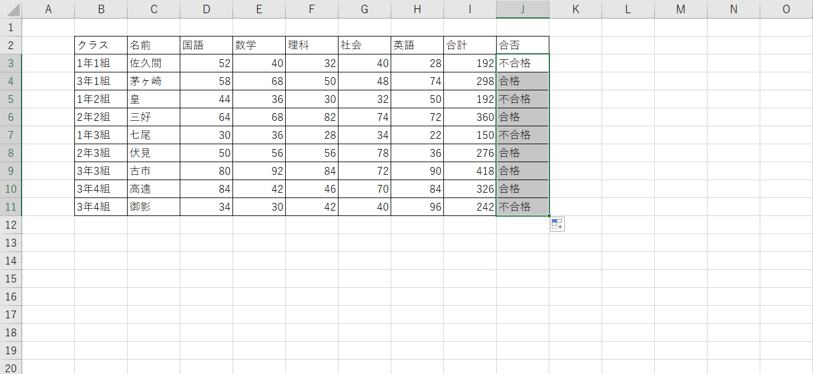Select column O header
Image resolution: width=813 pixels, height=374 pixels.
pos(786,9)
